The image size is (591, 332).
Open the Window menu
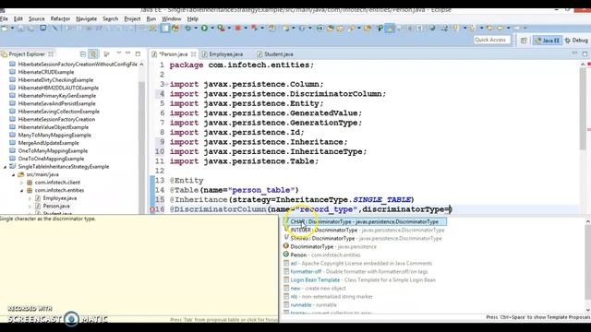click(x=172, y=18)
